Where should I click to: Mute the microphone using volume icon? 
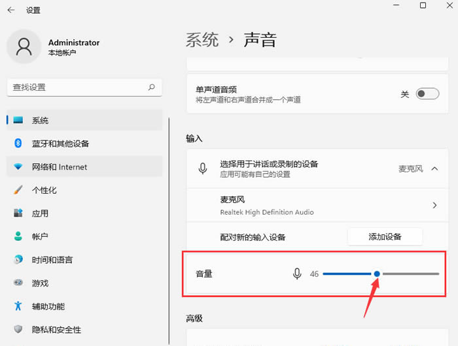coord(297,274)
